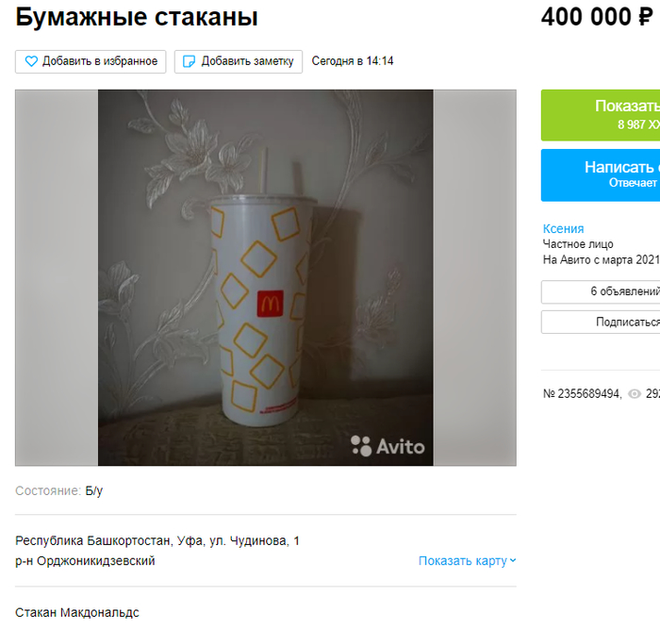The image size is (660, 629).
Task: View the seller's 6 объявлений
Action: click(x=601, y=291)
